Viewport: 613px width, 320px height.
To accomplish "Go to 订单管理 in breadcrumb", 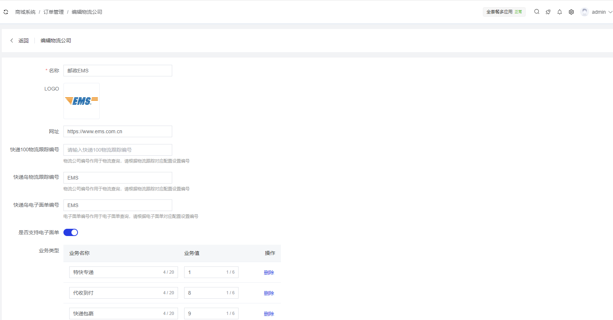I will click(54, 12).
